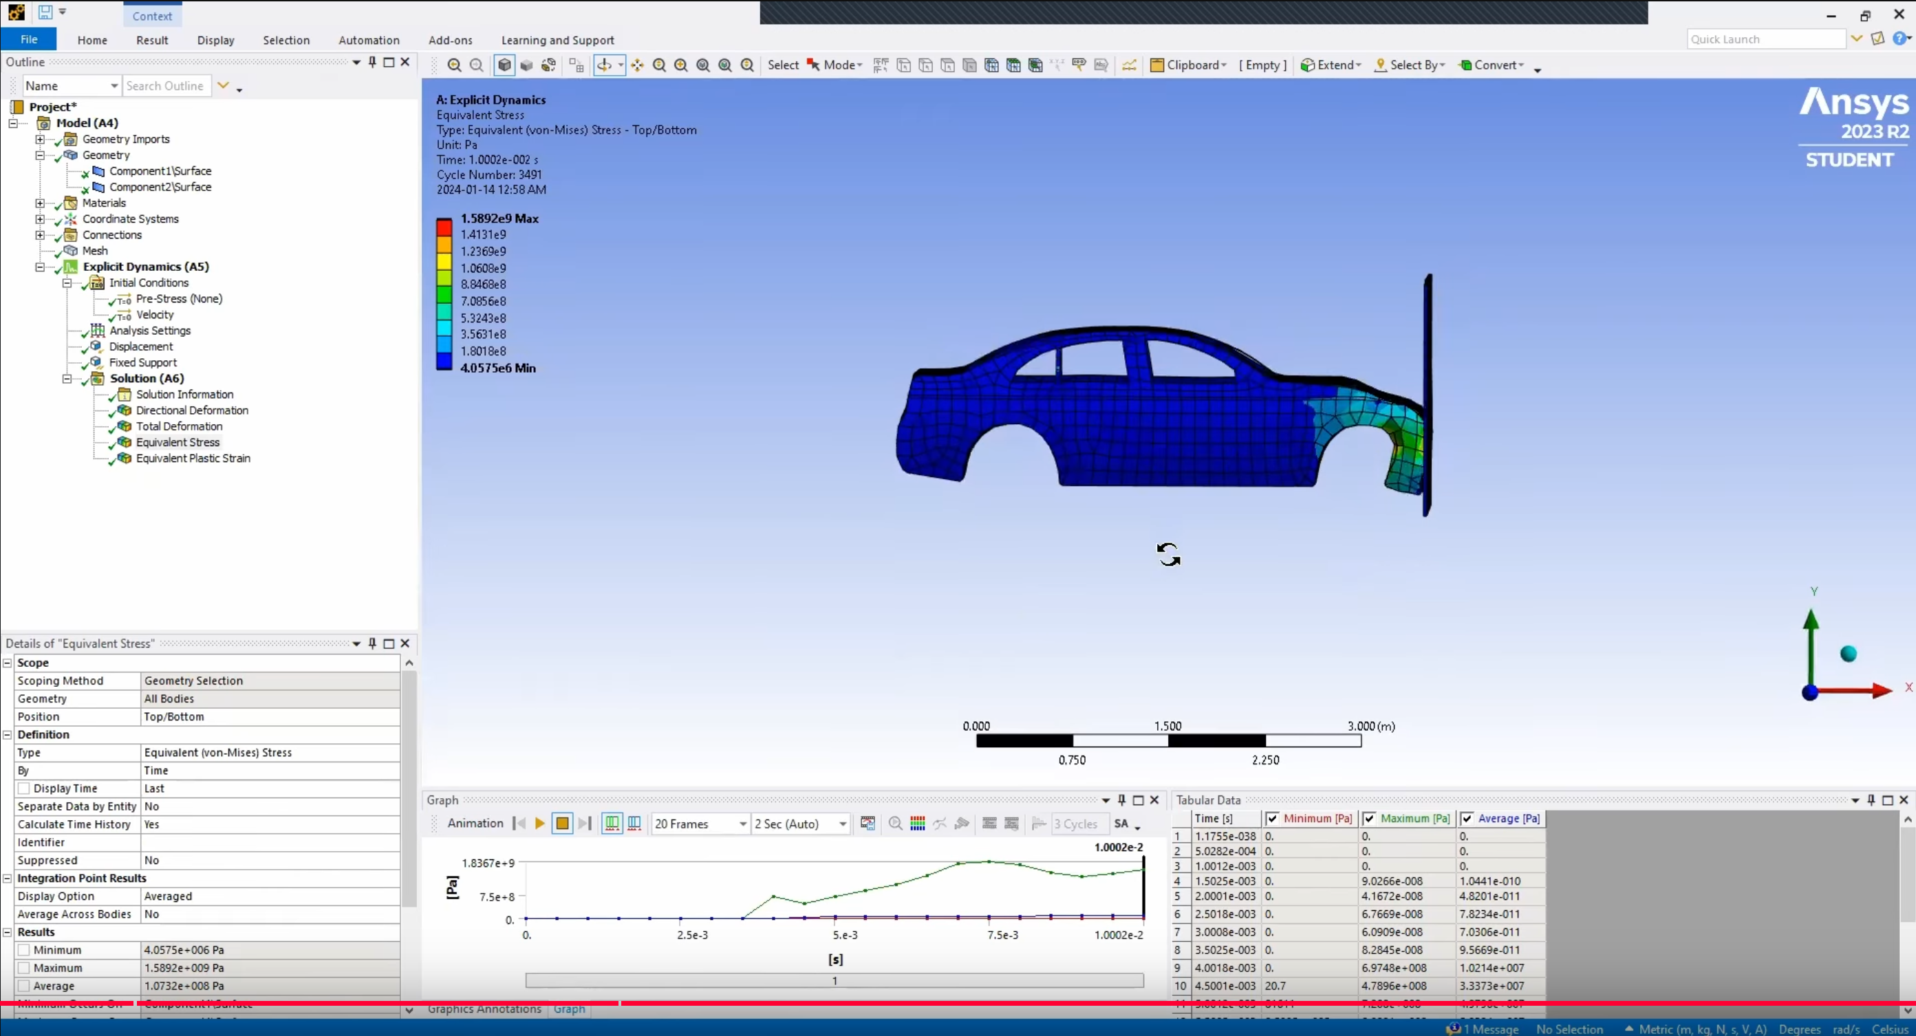
Task: Click the export animation video icon
Action: click(868, 824)
